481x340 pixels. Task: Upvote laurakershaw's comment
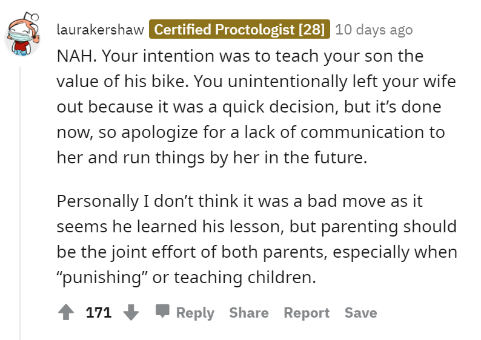(x=66, y=312)
